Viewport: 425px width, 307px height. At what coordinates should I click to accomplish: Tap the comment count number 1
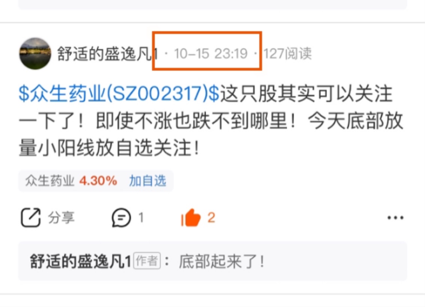(141, 218)
